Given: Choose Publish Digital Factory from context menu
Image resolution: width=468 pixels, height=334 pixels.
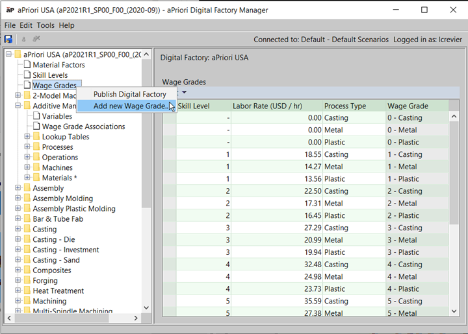Looking at the screenshot, I should tap(127, 94).
